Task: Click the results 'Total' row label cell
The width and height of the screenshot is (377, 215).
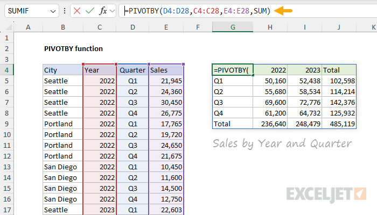Action: [233, 124]
